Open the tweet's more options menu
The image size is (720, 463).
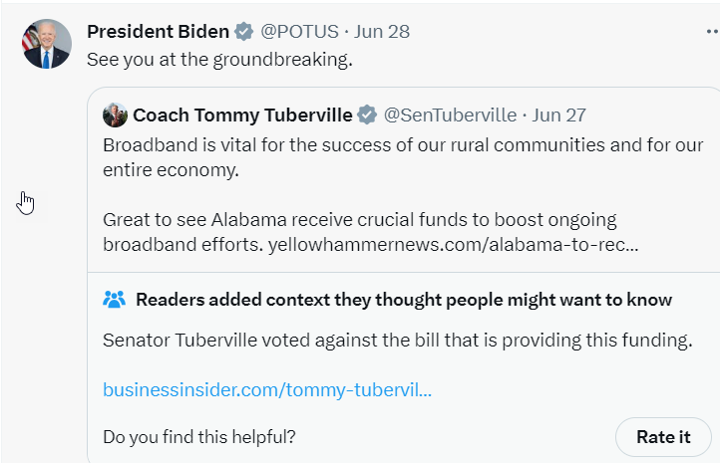click(711, 32)
